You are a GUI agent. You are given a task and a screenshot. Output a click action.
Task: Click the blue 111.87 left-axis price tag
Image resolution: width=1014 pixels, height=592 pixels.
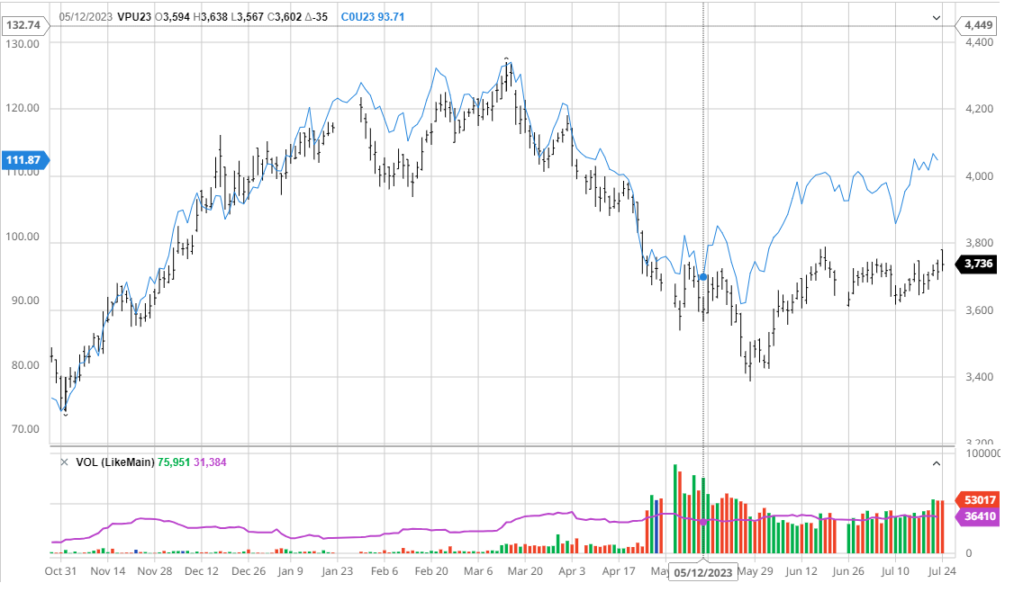(x=25, y=160)
